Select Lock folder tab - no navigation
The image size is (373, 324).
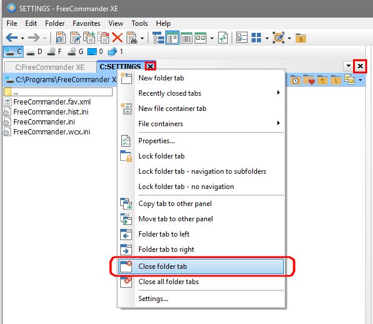[x=201, y=187]
